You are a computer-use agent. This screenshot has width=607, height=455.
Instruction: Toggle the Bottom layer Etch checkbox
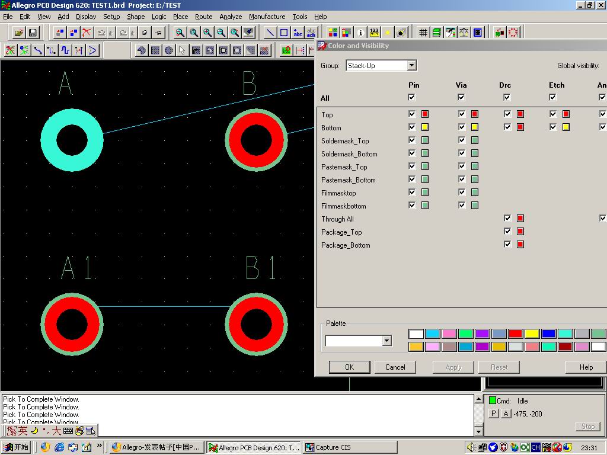pyautogui.click(x=553, y=127)
